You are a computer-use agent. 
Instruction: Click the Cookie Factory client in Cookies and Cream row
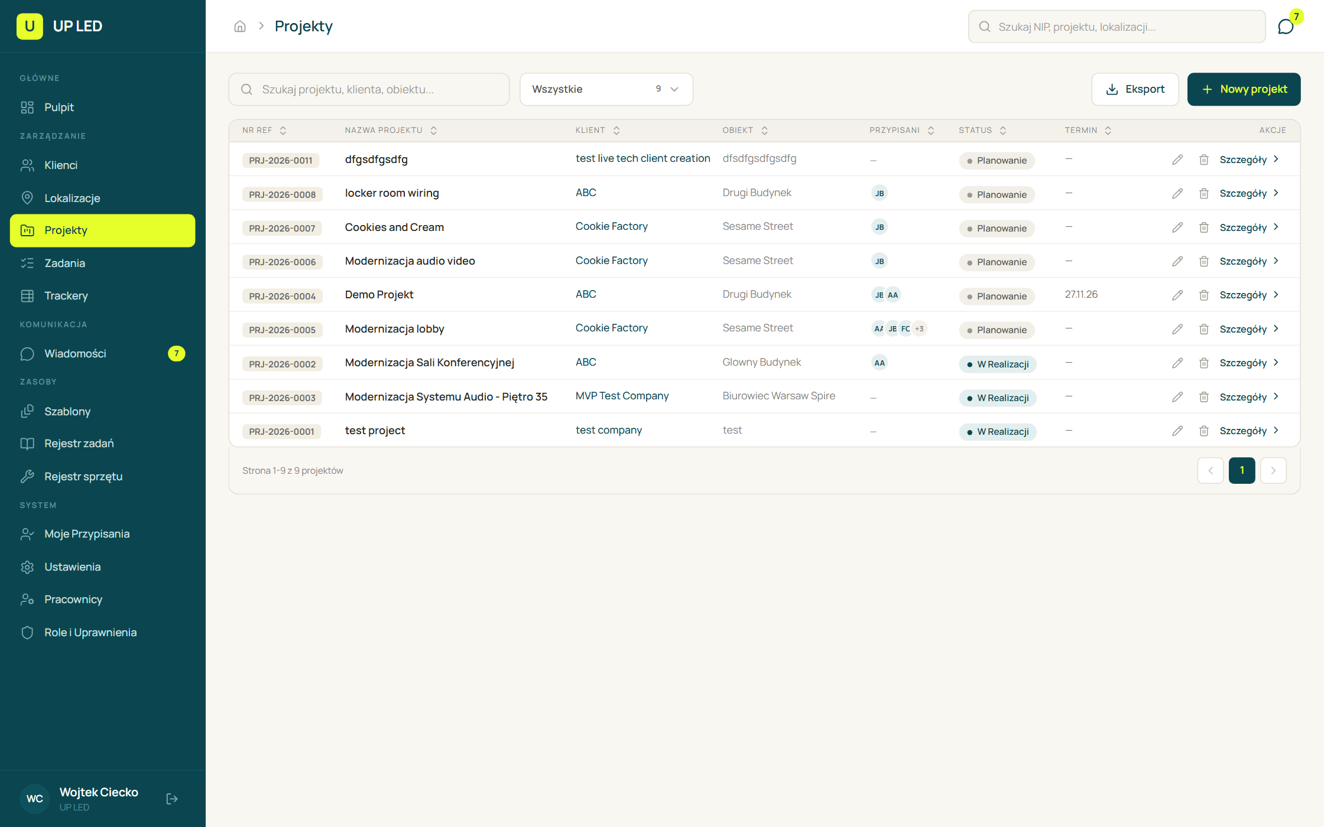[611, 226]
